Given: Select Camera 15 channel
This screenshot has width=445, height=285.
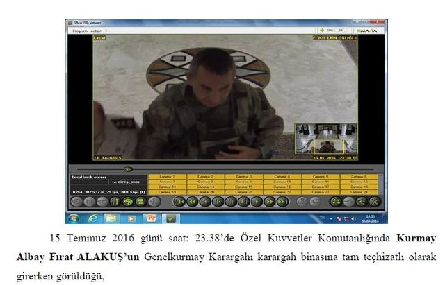Looking at the screenshot, I should pyautogui.click(x=244, y=187).
